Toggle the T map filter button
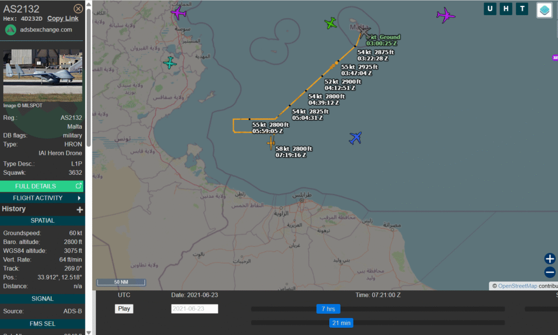Image resolution: width=558 pixels, height=335 pixels. pyautogui.click(x=522, y=9)
